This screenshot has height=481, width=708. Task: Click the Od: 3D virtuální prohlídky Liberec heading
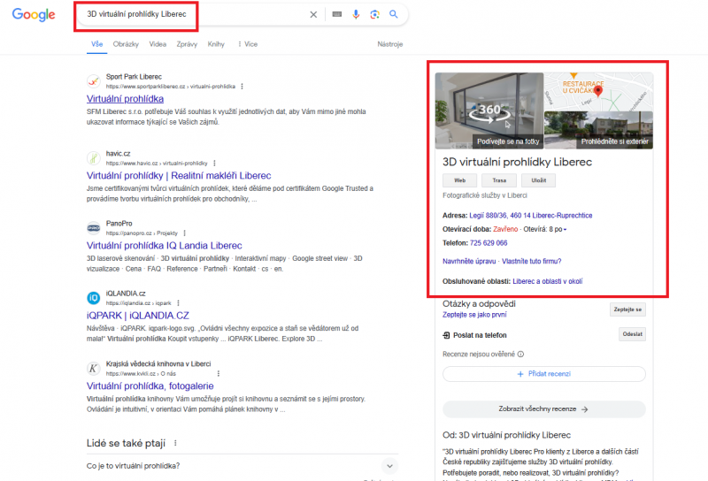click(506, 435)
